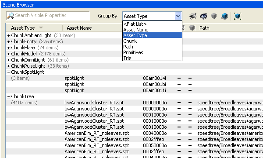263x158 pixels.
Task: Toggle hidden state dash for spotLight 00am0011i
Action: coord(179,90)
